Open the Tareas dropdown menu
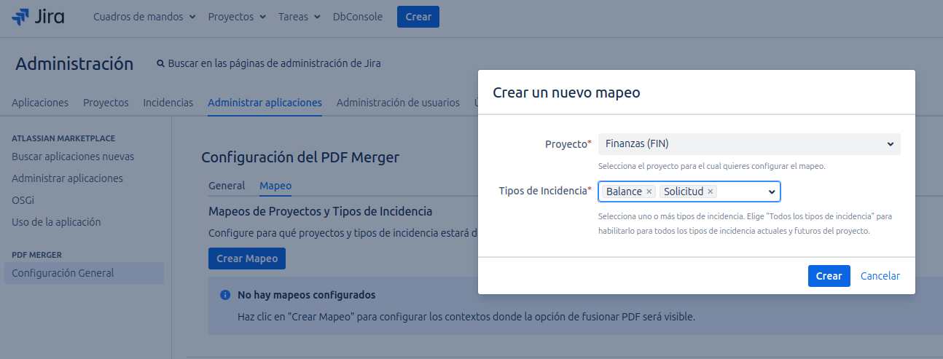Viewport: 943px width, 359px height. tap(300, 17)
